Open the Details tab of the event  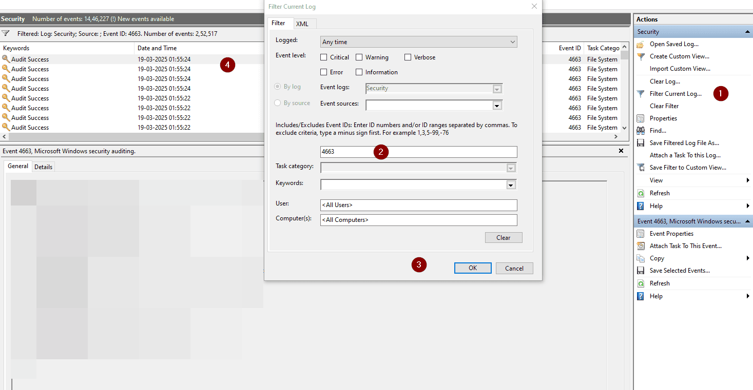(43, 167)
